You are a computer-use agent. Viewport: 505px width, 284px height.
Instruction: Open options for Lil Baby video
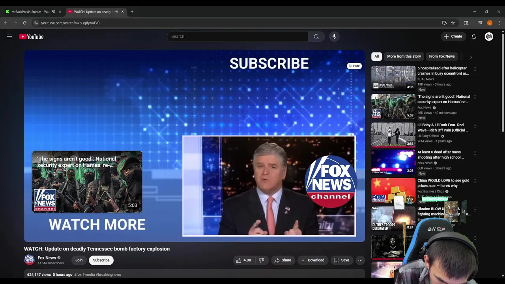pos(475,125)
